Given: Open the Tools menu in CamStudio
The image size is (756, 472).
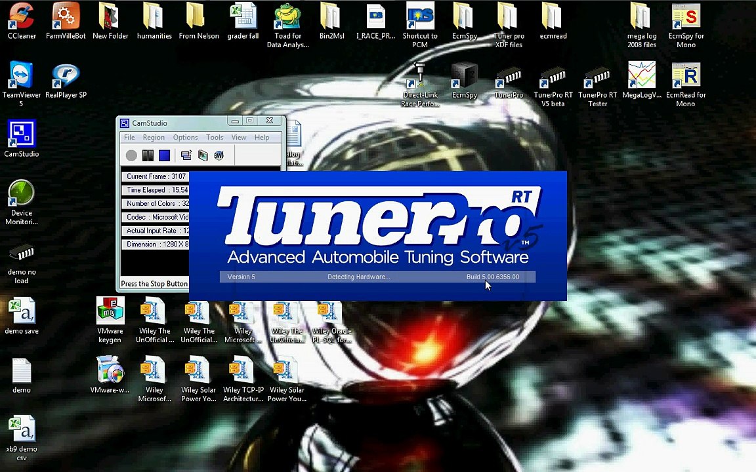Looking at the screenshot, I should click(x=215, y=137).
